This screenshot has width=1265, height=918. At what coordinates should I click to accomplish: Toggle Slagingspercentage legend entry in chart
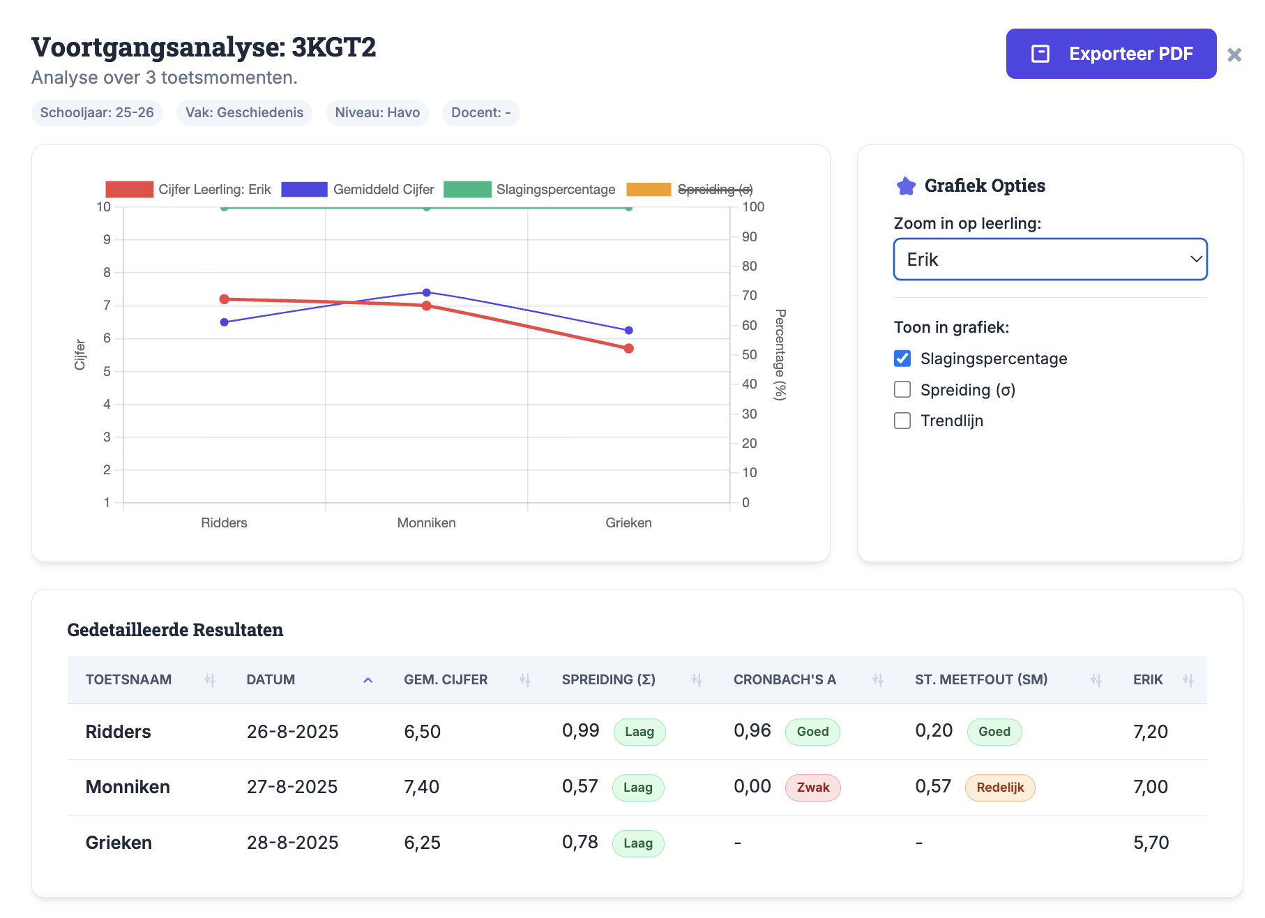click(530, 190)
